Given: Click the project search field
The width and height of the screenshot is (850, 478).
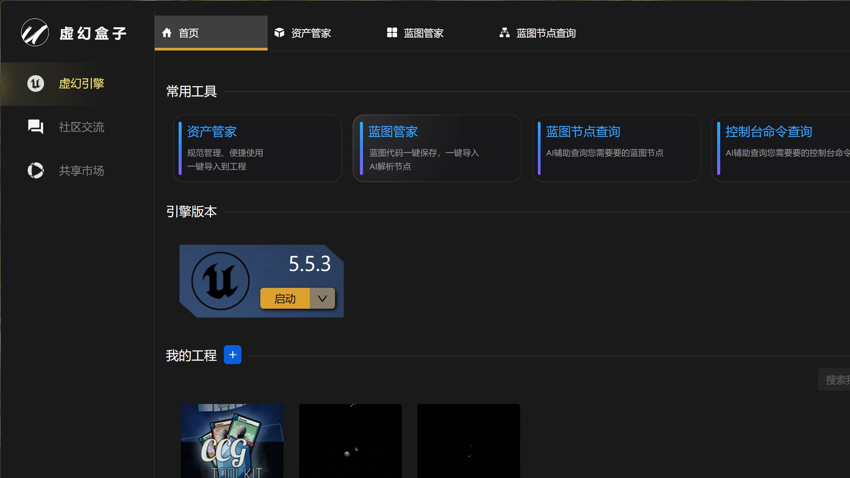Looking at the screenshot, I should pos(834,379).
